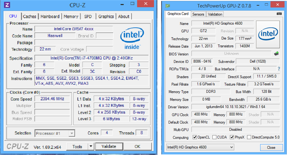Minimize the GPU-Z window

click(x=258, y=5)
